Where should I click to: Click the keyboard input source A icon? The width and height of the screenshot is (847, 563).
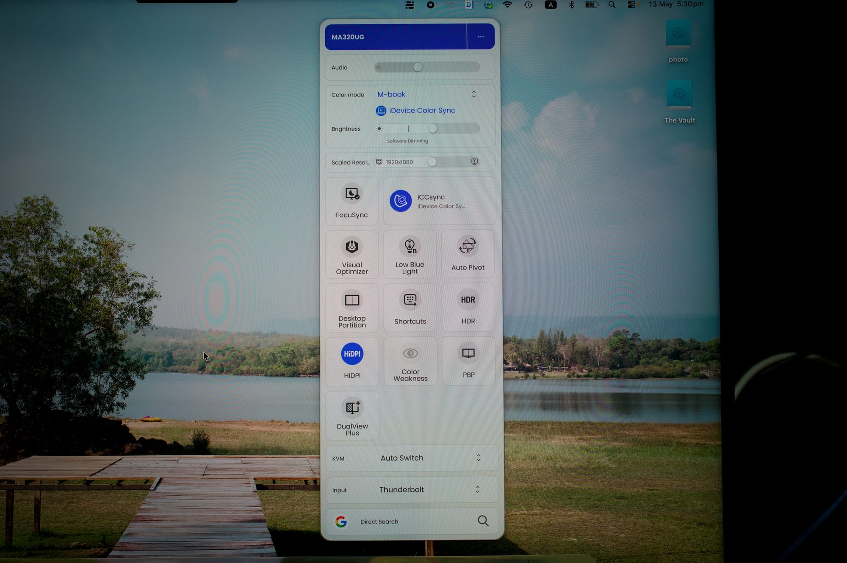click(x=551, y=5)
